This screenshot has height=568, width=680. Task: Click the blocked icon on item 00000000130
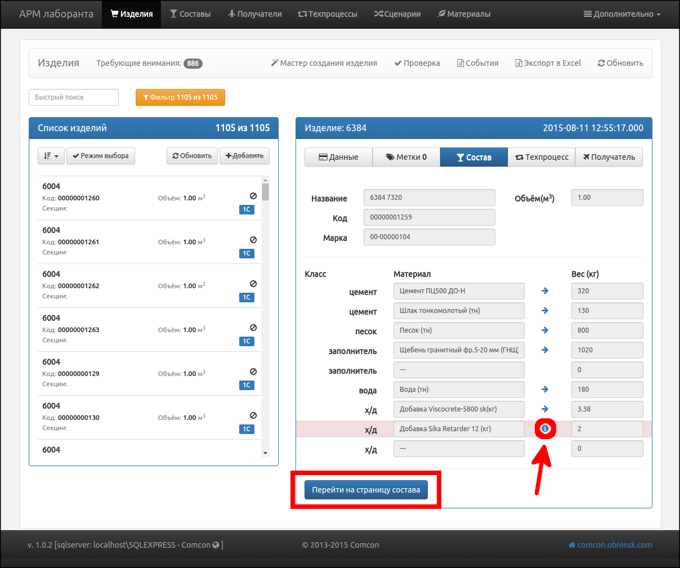click(253, 415)
